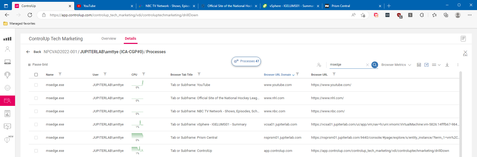Viewport: 477px width, 157px height.
Task: Filter the Name column using its funnel icon
Action: 60,74
